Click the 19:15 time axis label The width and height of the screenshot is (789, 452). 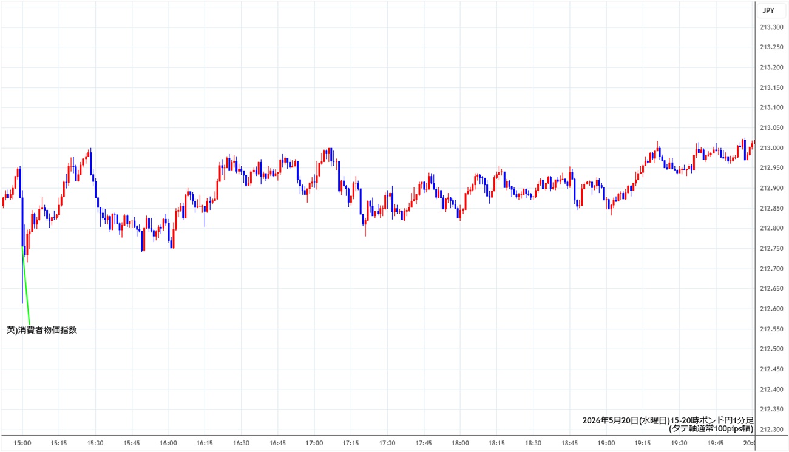[x=642, y=443]
